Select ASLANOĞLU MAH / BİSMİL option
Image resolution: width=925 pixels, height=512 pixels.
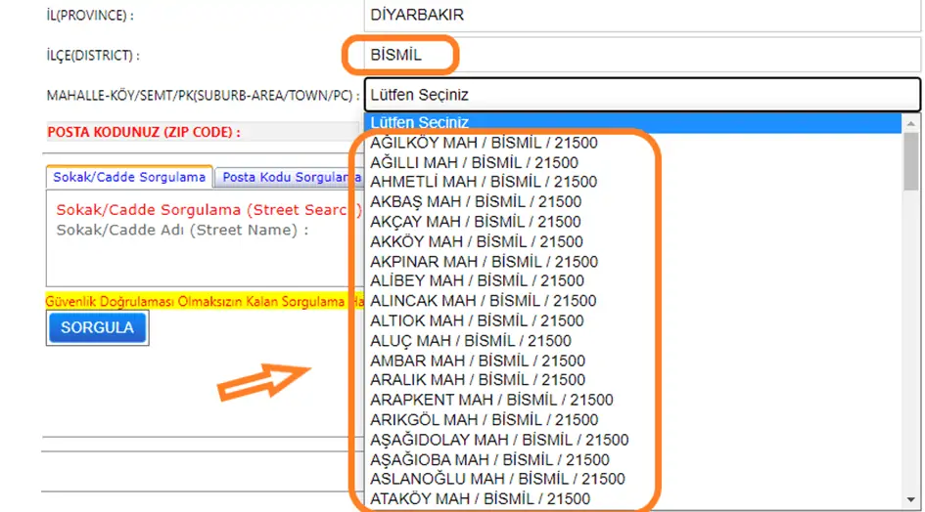tap(497, 479)
